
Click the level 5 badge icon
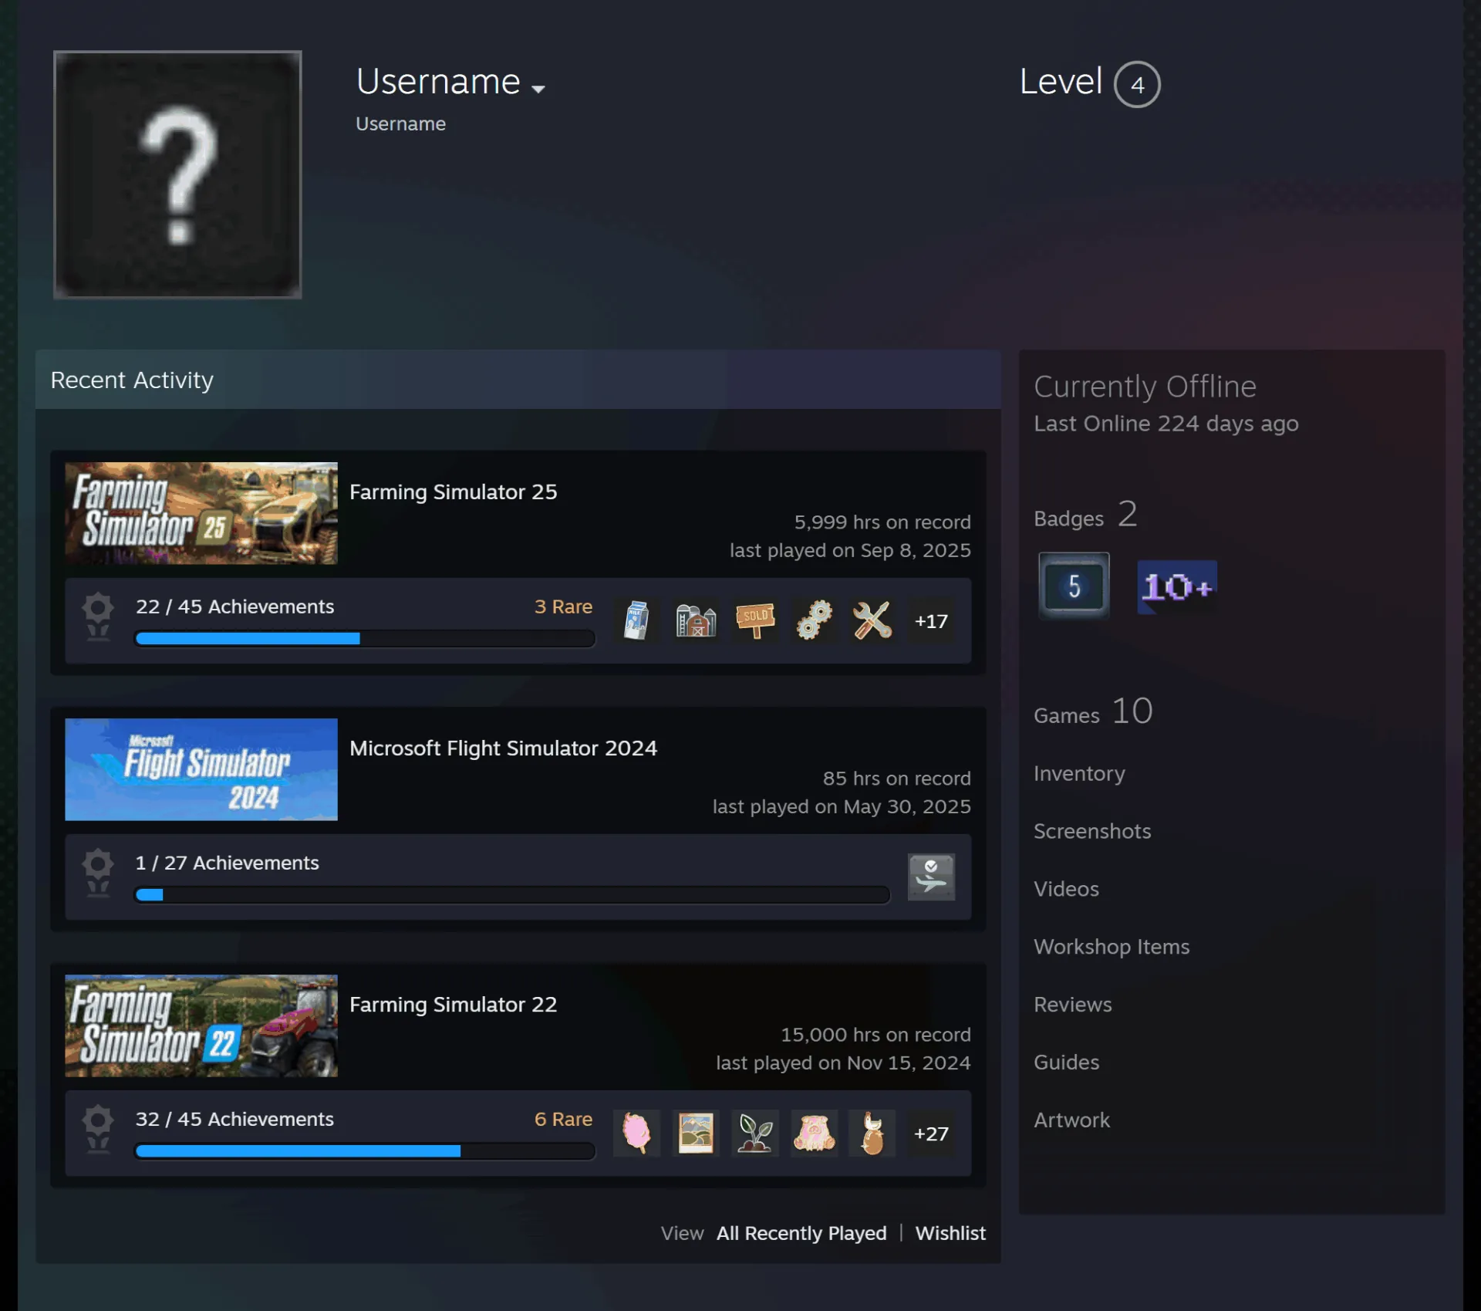pos(1074,586)
